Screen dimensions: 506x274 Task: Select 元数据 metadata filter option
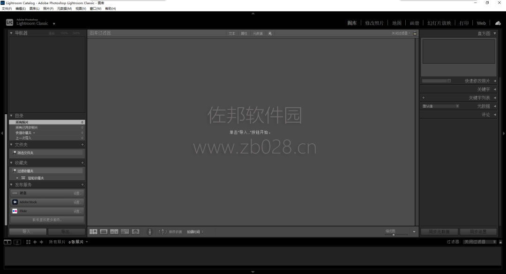point(258,34)
